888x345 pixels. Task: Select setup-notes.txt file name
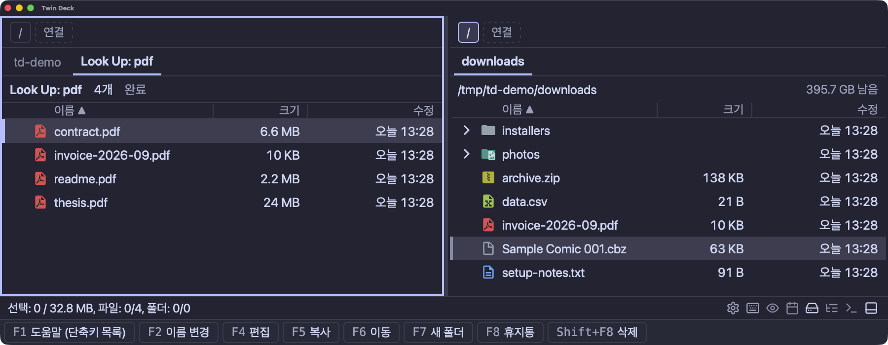point(543,273)
